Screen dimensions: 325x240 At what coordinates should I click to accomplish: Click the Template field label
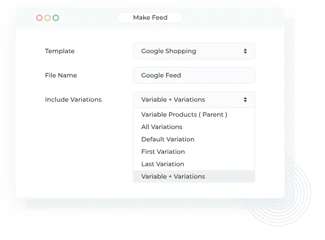[60, 51]
